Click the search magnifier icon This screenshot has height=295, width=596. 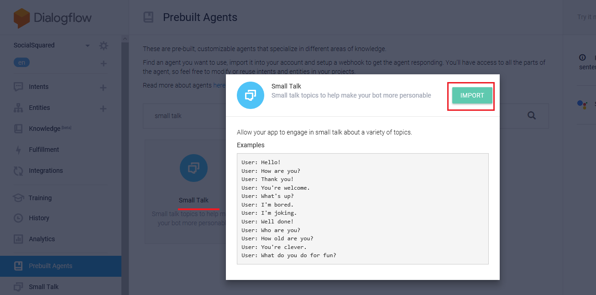pos(532,116)
